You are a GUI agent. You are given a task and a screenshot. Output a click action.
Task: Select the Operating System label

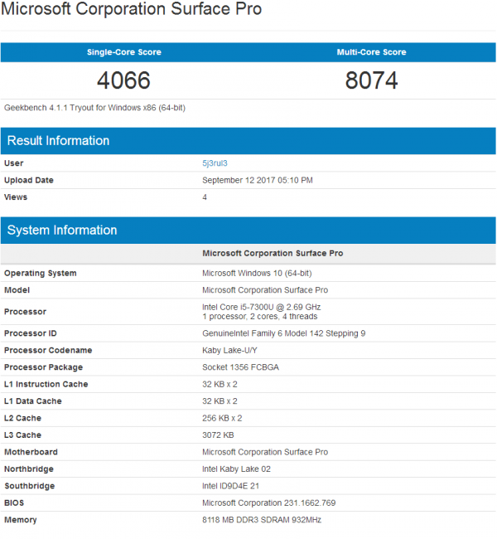tap(41, 274)
